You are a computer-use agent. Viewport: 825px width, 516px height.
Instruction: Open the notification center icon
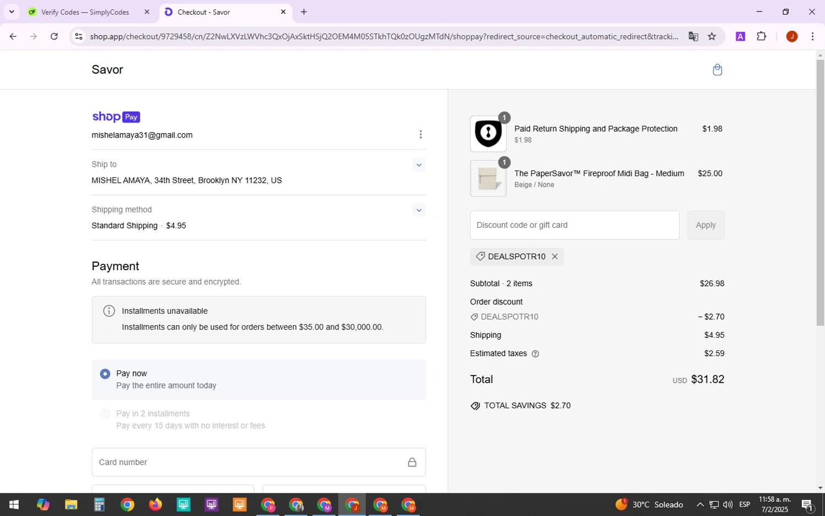(x=807, y=504)
